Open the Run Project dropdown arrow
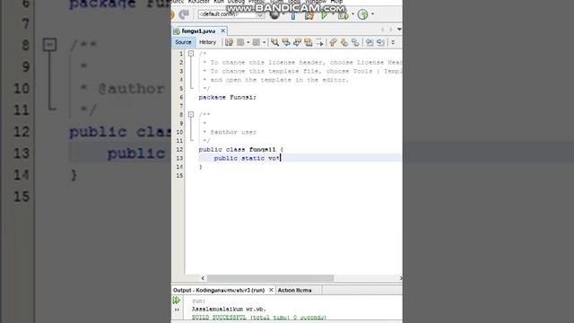The width and height of the screenshot is (574, 323). [333, 14]
